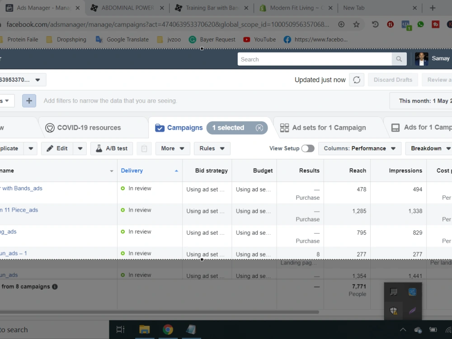Image resolution: width=452 pixels, height=339 pixels.
Task: Click the info icon beside from 8 campaigns
Action: coord(55,287)
